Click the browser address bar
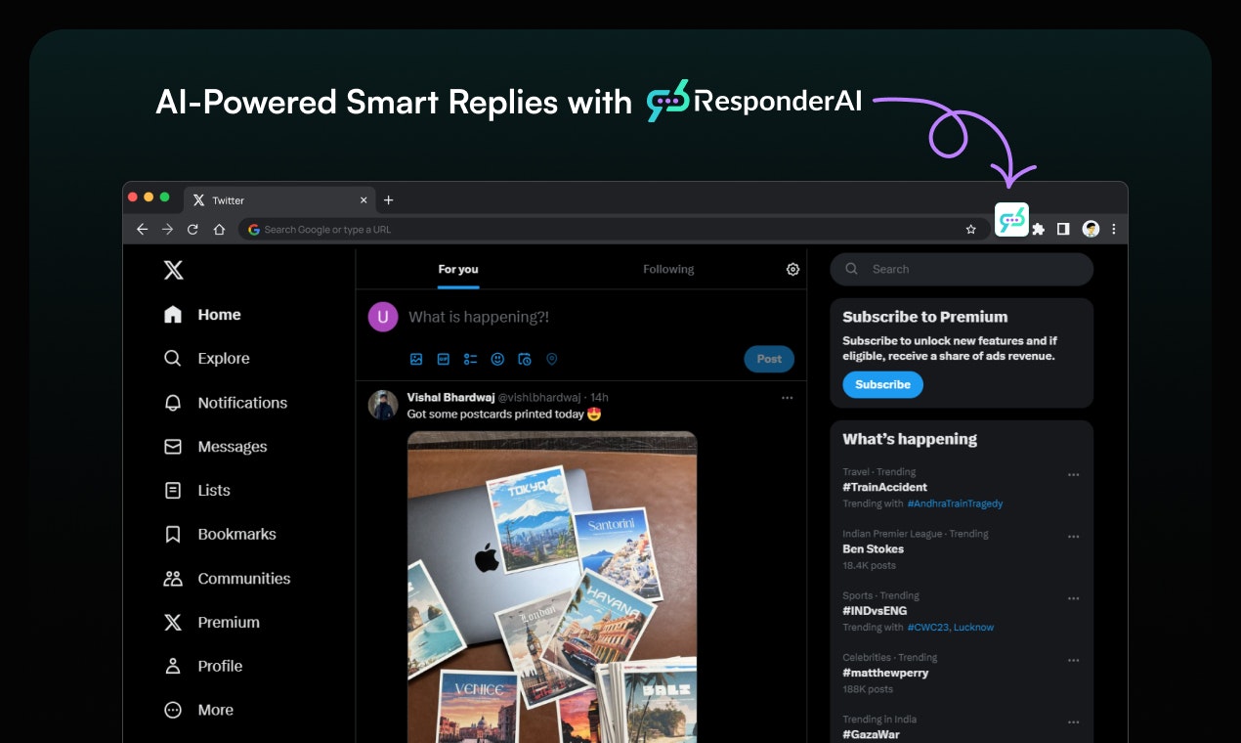The width and height of the screenshot is (1241, 743). 613,230
